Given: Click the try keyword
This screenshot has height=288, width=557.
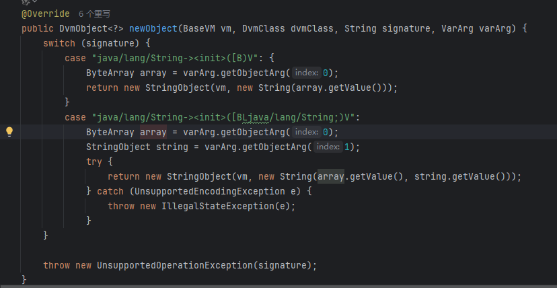Looking at the screenshot, I should [x=94, y=161].
